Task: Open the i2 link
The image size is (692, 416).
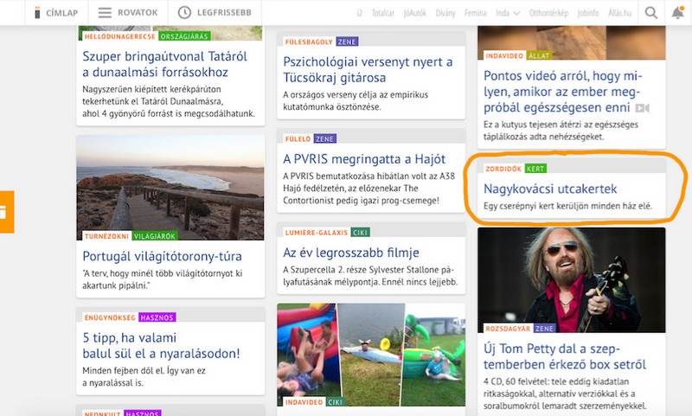Action: [360, 13]
